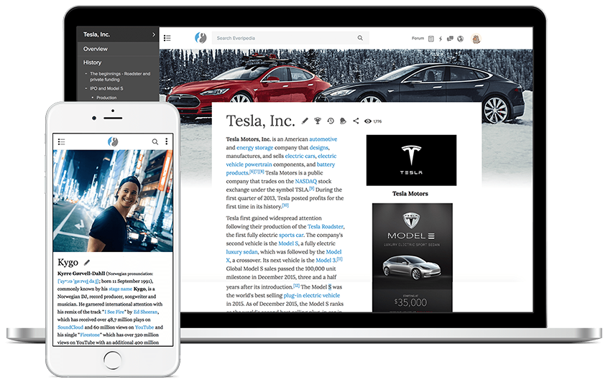Open the Kygo photo on the phone
The image size is (608, 387).
tap(113, 200)
